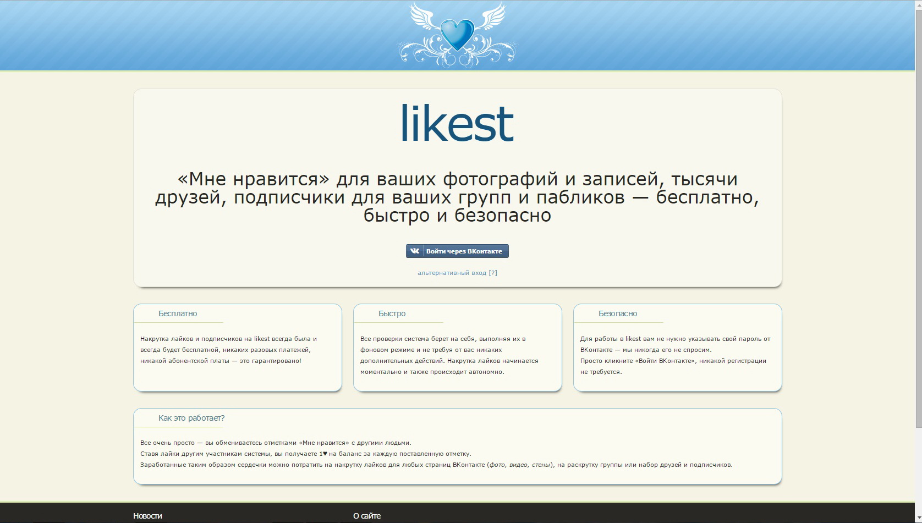The image size is (922, 523).
Task: Click the О сайте footer heading
Action: tap(367, 516)
